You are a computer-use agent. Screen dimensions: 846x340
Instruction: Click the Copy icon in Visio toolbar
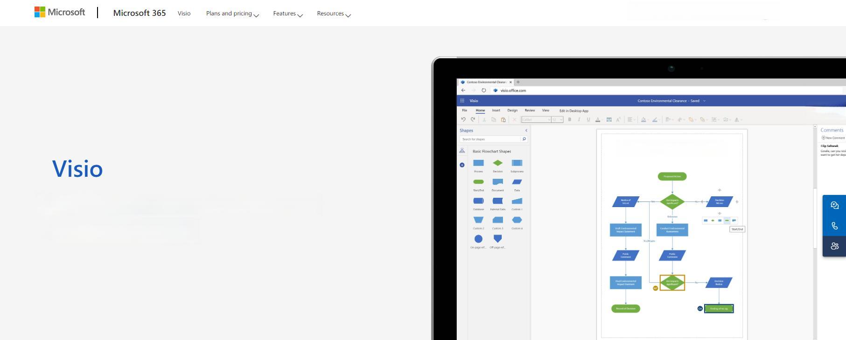pyautogui.click(x=494, y=120)
